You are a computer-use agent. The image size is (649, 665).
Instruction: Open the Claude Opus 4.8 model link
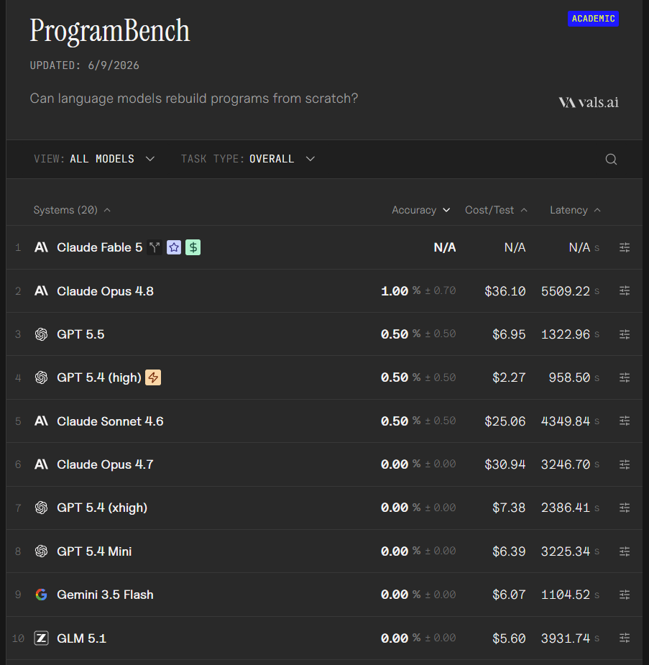click(x=105, y=291)
